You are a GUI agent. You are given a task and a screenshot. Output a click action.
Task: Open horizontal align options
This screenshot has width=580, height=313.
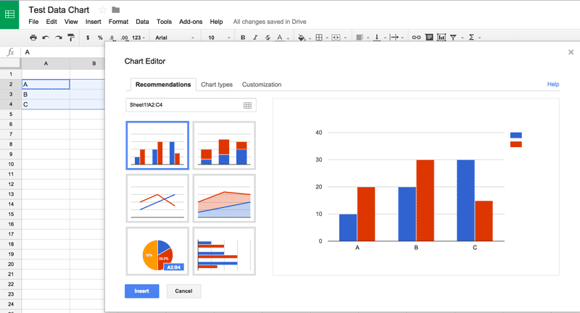click(360, 38)
